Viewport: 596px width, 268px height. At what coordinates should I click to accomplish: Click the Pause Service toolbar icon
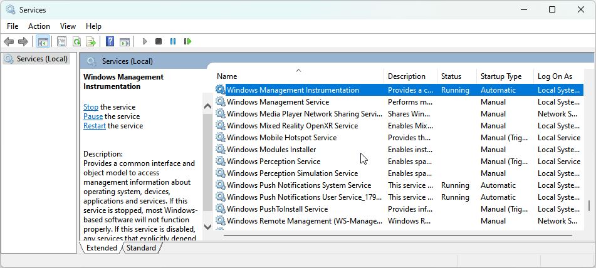pos(173,41)
